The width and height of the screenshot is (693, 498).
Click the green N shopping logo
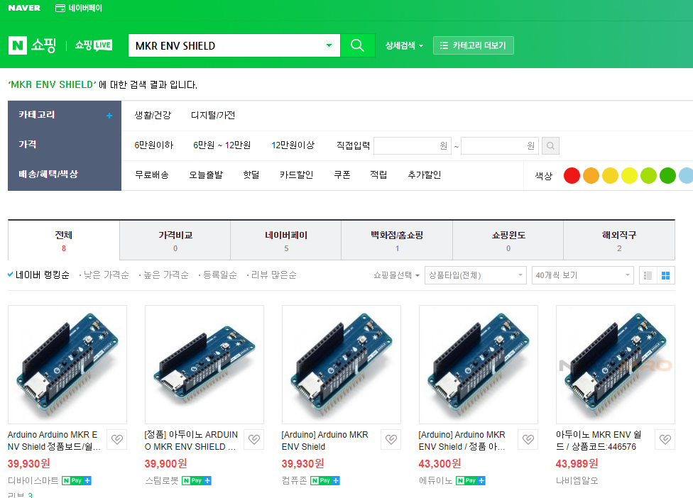click(18, 45)
